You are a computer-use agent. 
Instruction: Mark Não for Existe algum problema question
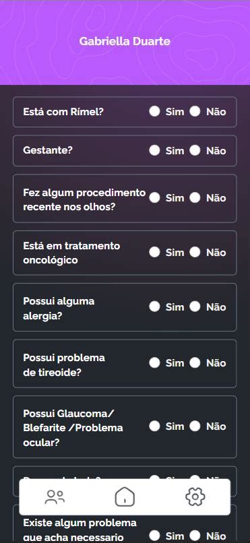point(195,535)
